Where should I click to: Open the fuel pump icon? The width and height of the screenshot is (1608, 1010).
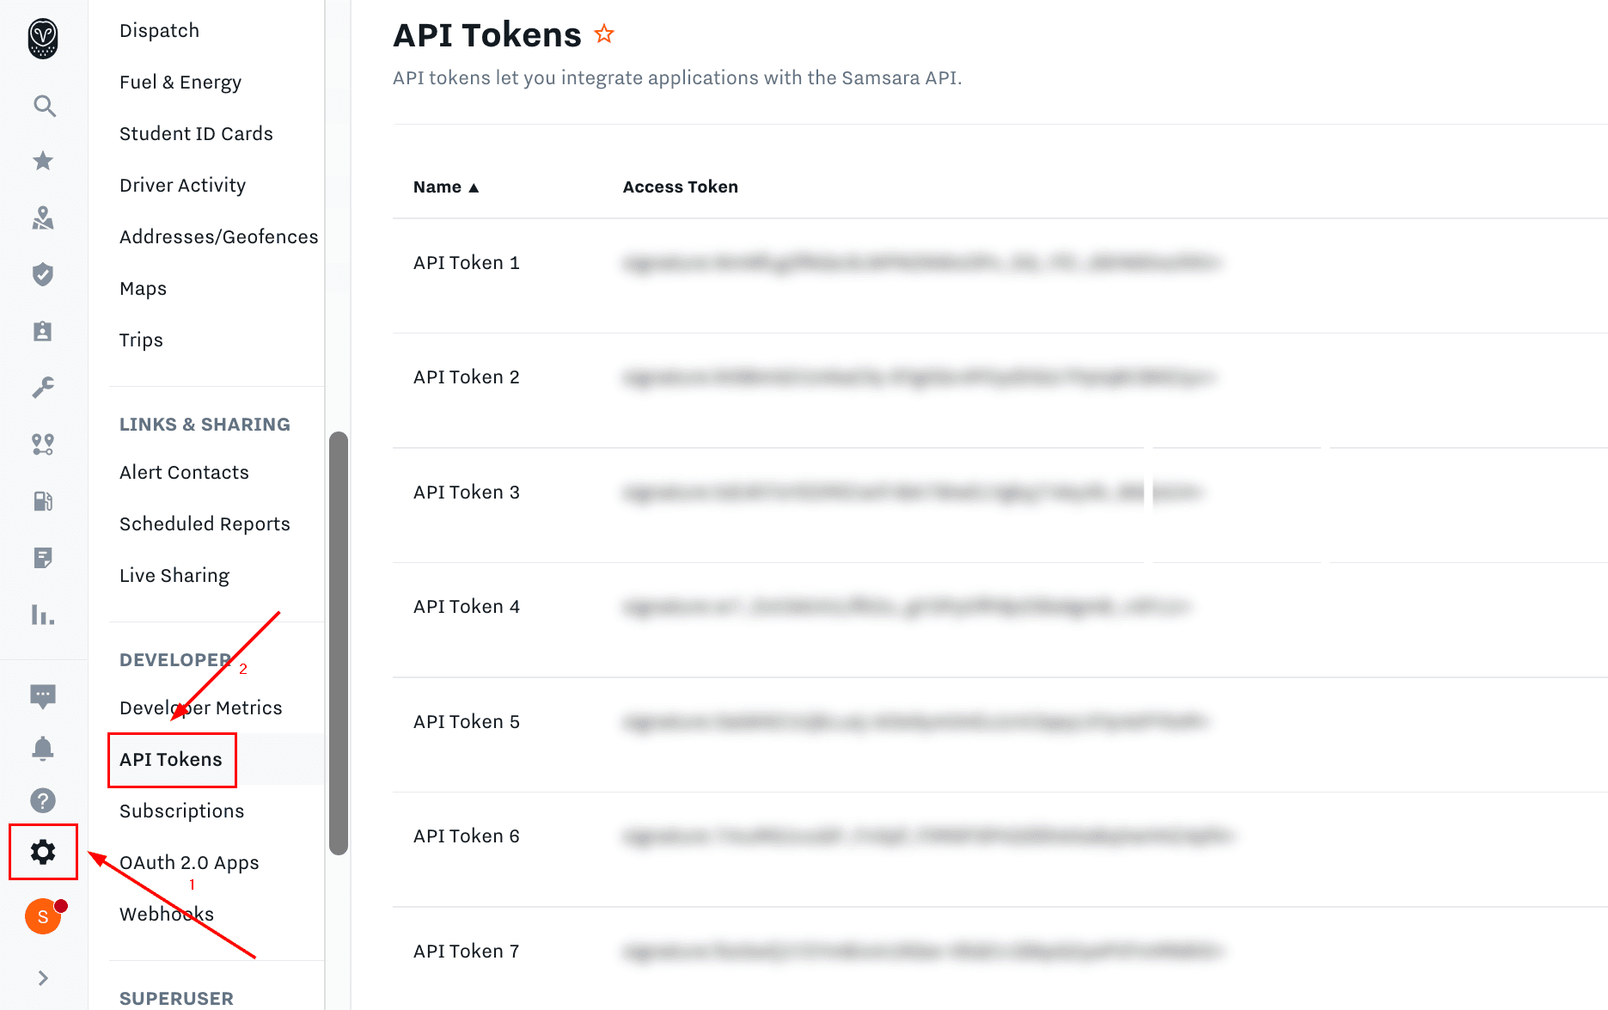pos(43,501)
